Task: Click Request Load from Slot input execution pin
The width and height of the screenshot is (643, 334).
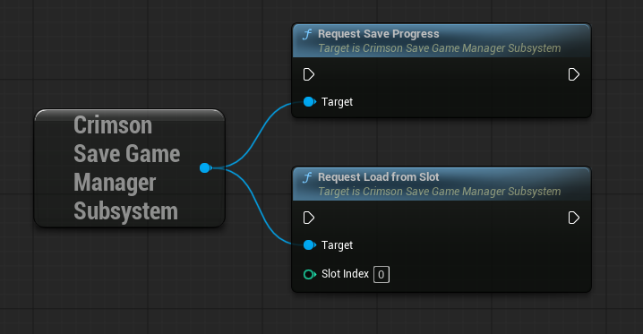Action: [309, 218]
